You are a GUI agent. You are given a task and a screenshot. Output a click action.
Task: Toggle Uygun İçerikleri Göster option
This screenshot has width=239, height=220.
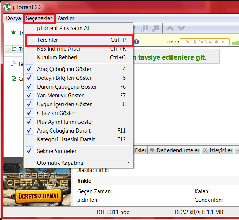click(x=79, y=104)
